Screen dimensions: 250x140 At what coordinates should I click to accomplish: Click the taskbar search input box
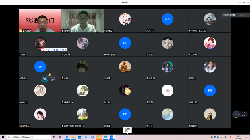pos(28,137)
